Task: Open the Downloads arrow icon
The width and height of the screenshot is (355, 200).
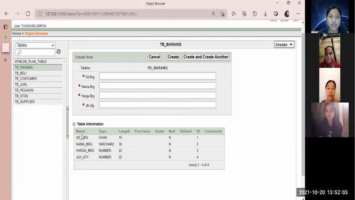Action: 265,14
